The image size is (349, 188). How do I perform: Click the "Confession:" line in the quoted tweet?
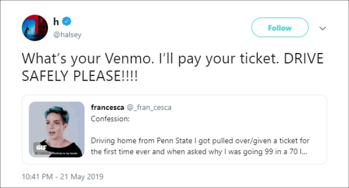coord(110,119)
